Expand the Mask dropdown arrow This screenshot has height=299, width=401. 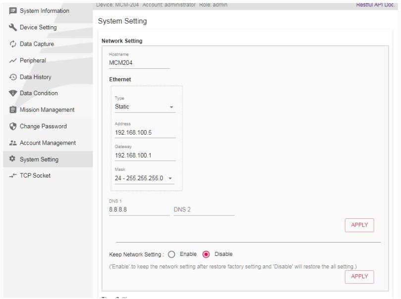(x=171, y=178)
